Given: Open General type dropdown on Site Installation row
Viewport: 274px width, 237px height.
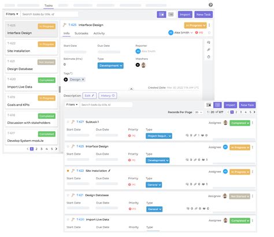Looking at the screenshot, I should tap(154, 185).
